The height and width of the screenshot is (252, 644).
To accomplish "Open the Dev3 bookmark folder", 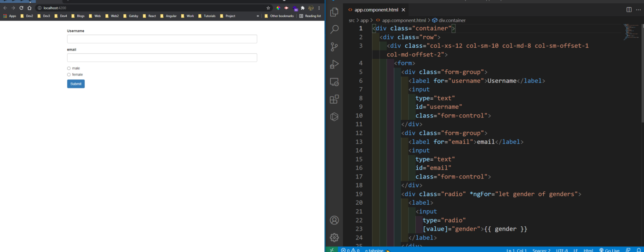I will tap(44, 16).
